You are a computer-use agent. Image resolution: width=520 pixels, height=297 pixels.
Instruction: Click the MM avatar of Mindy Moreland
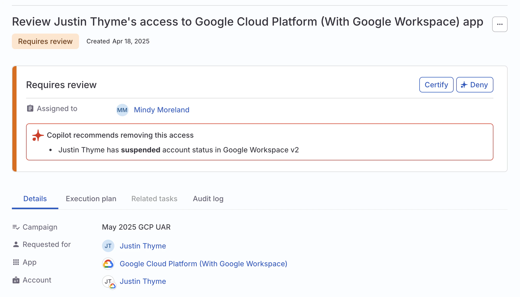(122, 110)
